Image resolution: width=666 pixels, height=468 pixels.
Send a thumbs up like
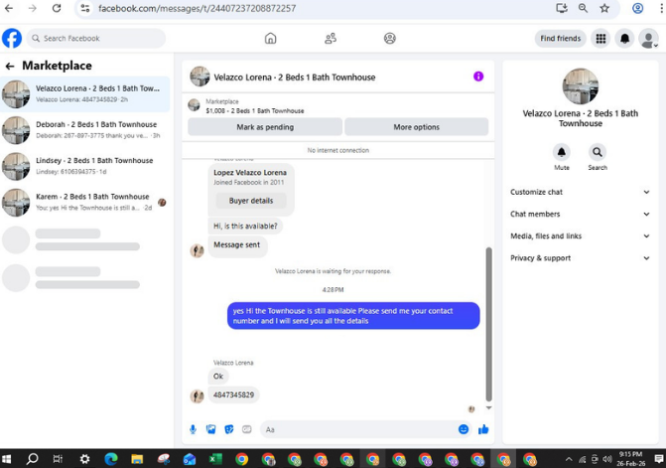(483, 429)
